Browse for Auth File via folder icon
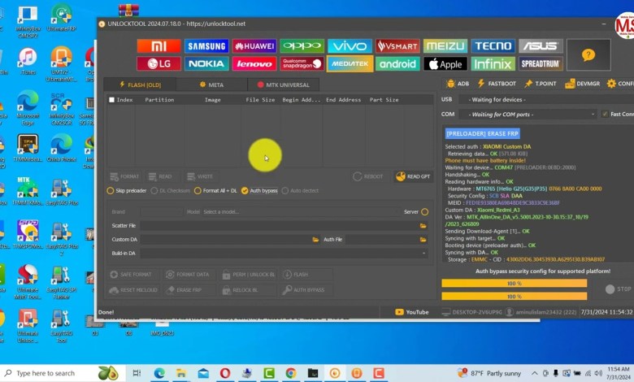Image resolution: width=634 pixels, height=382 pixels. point(423,239)
